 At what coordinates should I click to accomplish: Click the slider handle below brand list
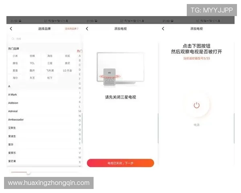29,172
